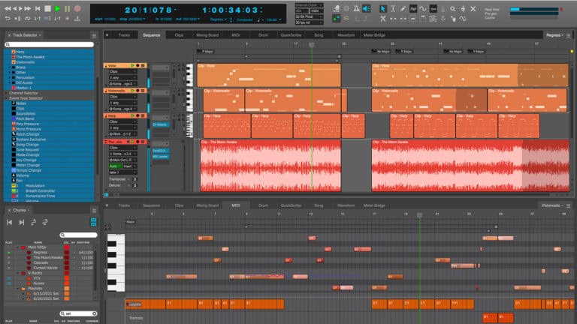This screenshot has width=577, height=324.
Task: Switch to the Drum tab in upper editor
Action: click(263, 35)
